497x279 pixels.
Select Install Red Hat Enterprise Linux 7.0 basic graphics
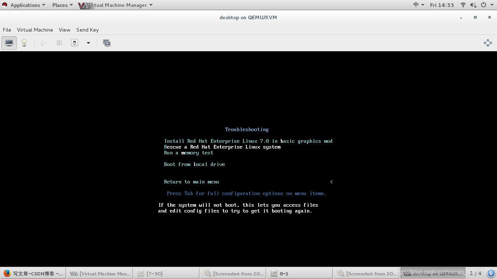(248, 141)
